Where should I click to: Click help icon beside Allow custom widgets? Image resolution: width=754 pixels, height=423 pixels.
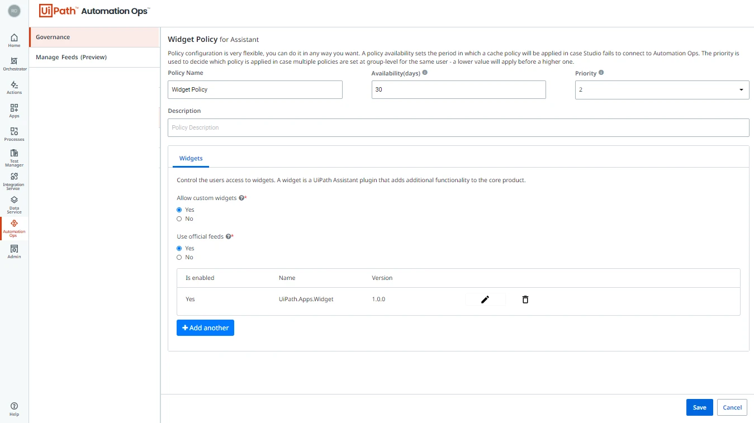[241, 198]
